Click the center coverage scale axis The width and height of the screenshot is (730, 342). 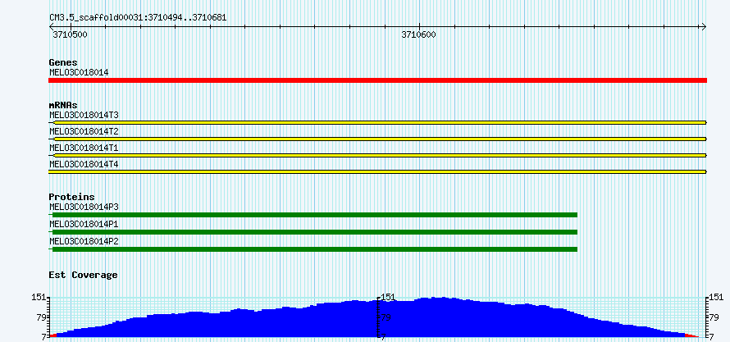coord(377,317)
